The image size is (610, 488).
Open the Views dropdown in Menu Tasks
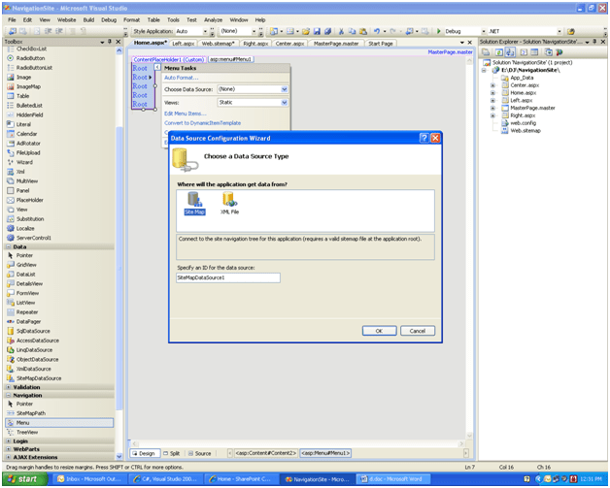pos(284,102)
